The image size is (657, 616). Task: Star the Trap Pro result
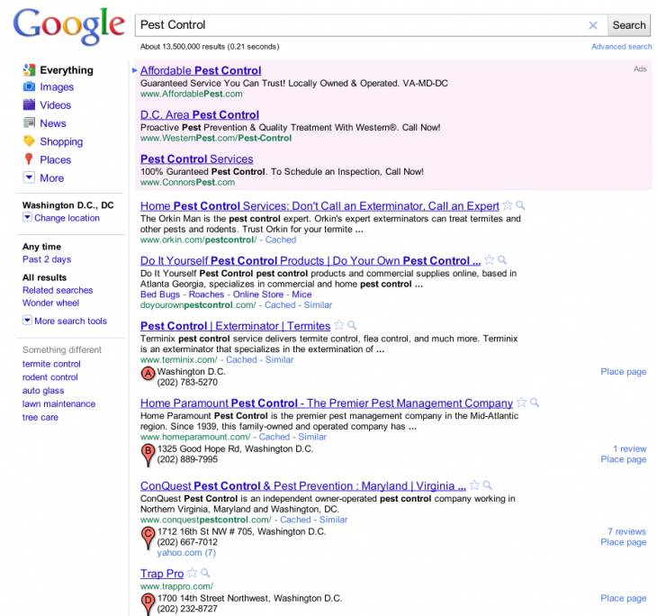pos(193,573)
